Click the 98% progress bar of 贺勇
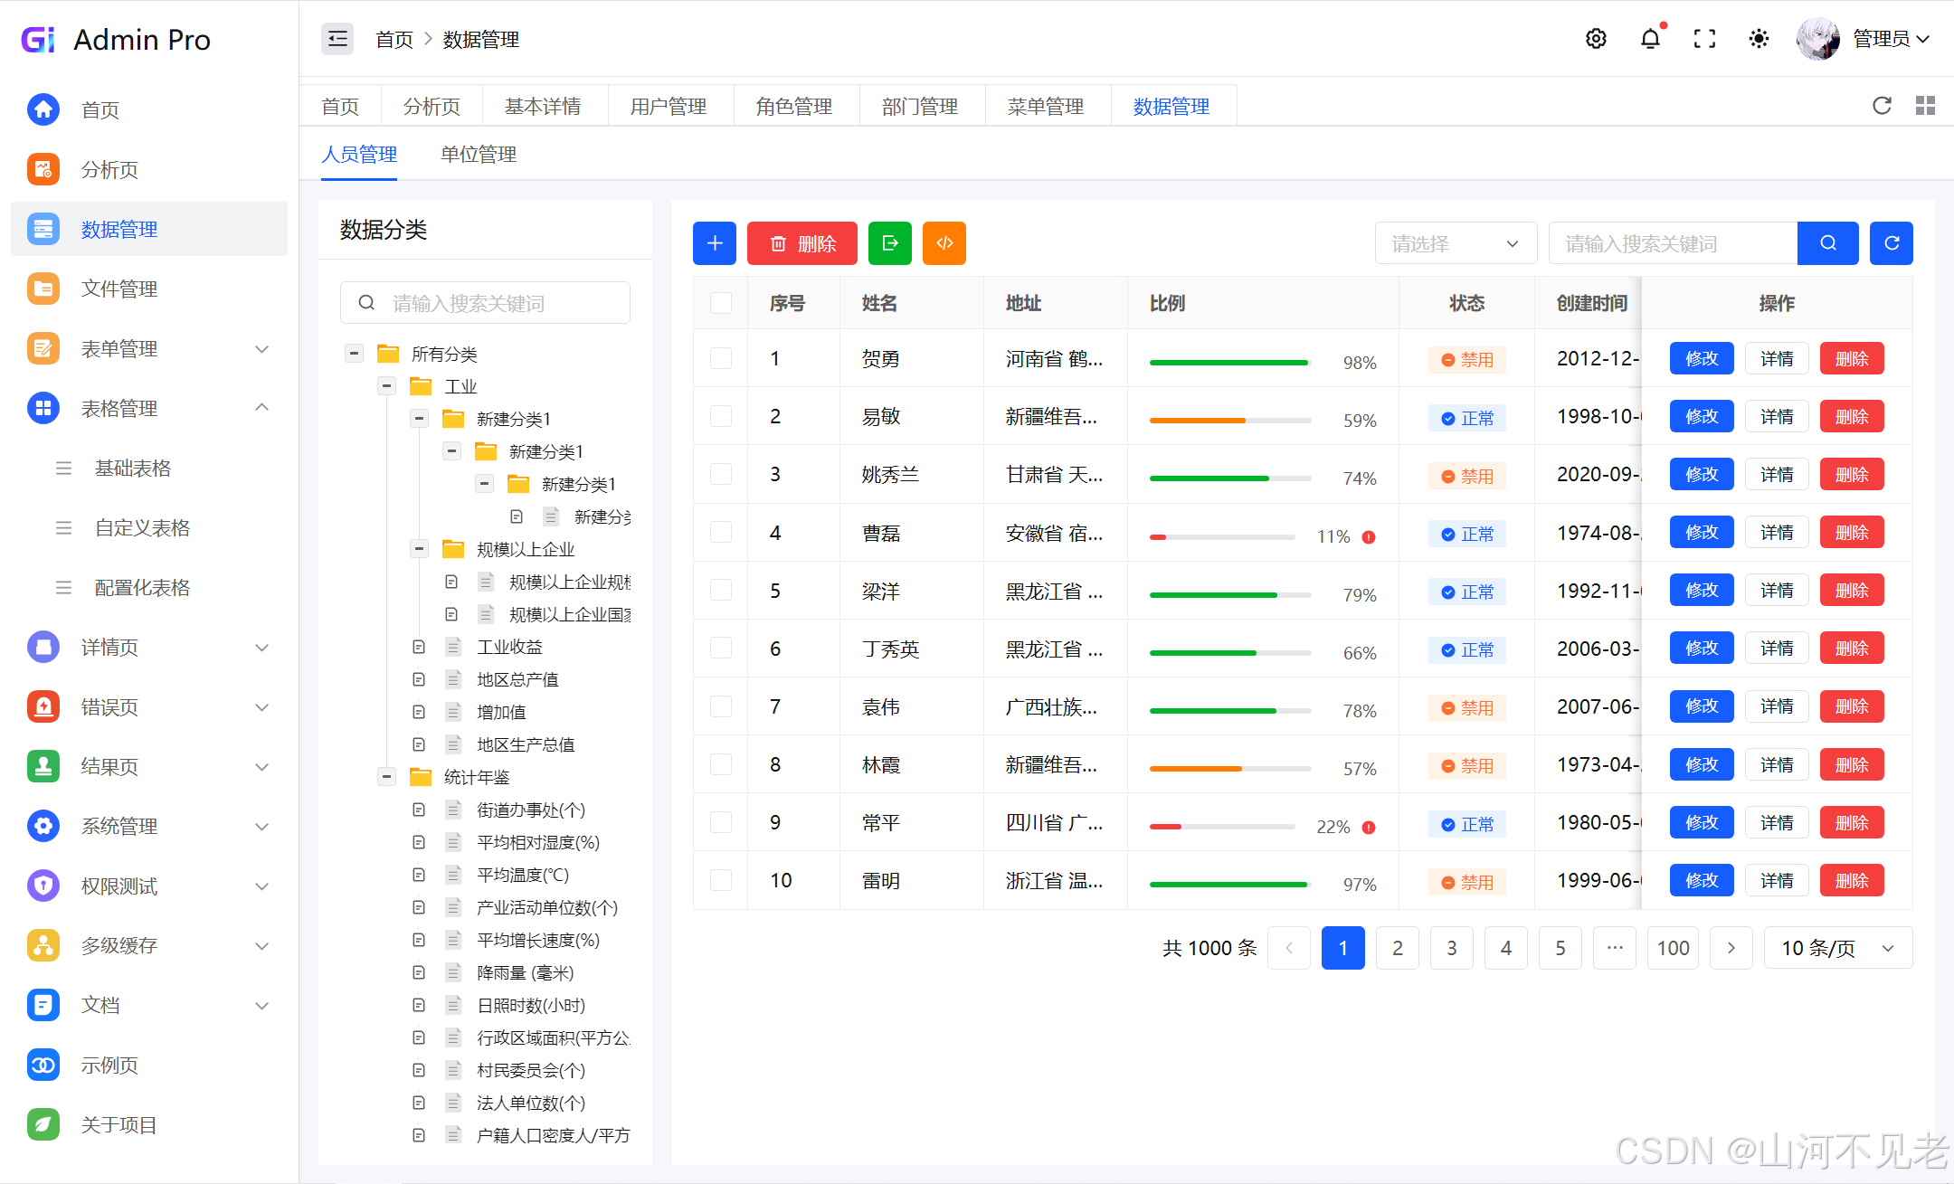This screenshot has width=1954, height=1184. [1228, 363]
